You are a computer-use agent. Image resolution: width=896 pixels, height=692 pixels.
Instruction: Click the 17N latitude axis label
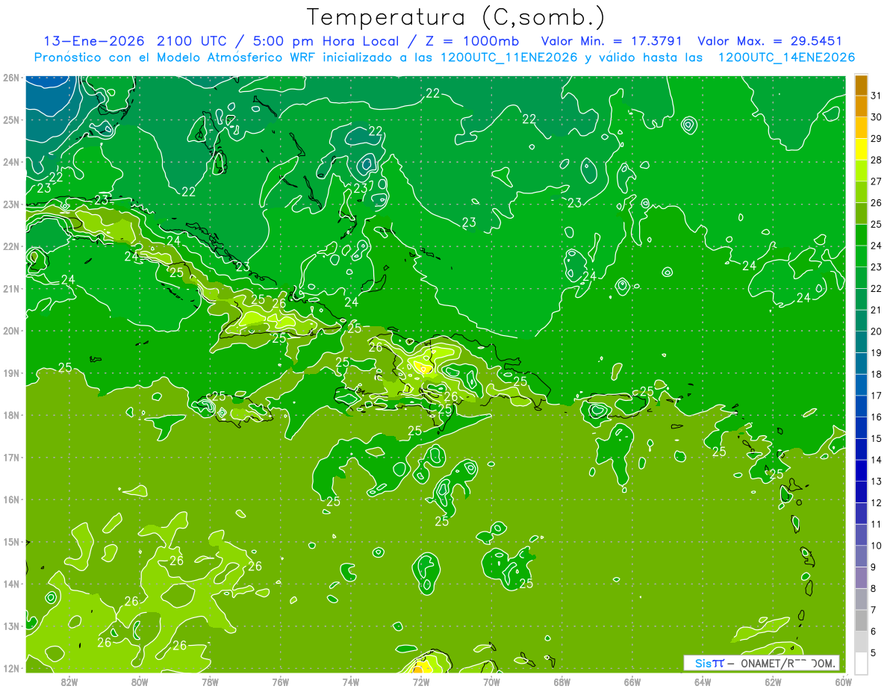[x=12, y=458]
